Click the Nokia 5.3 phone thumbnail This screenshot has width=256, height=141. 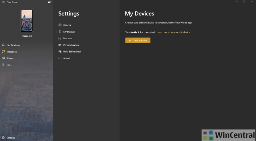pos(26,21)
